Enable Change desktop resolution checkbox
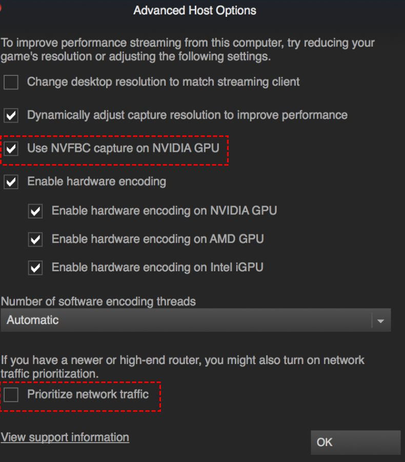The height and width of the screenshot is (462, 405). [11, 82]
